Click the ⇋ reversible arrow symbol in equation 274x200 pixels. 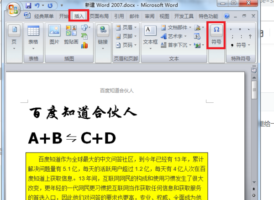pyautogui.click(x=71, y=138)
